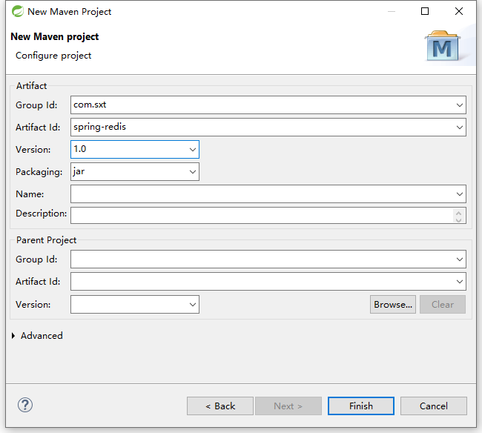This screenshot has height=433, width=482.
Task: Open the Version 1.0 dropdown arrow
Action: point(193,150)
